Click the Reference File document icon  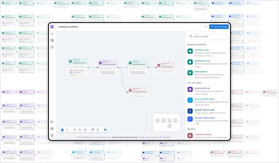coord(190,62)
